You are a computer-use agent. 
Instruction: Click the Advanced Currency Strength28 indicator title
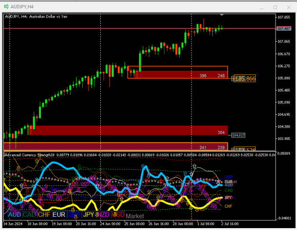click(x=29, y=155)
